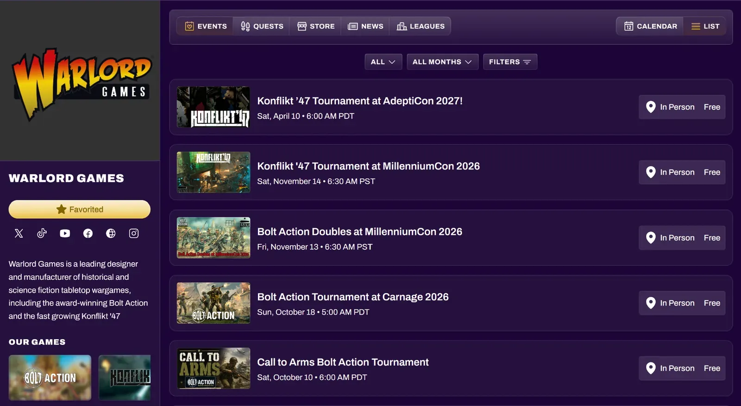Open the Leagues tab

click(421, 26)
